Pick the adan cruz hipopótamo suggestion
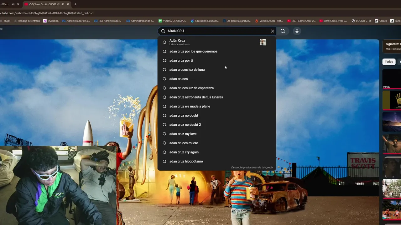This screenshot has width=401, height=225. 217,161
